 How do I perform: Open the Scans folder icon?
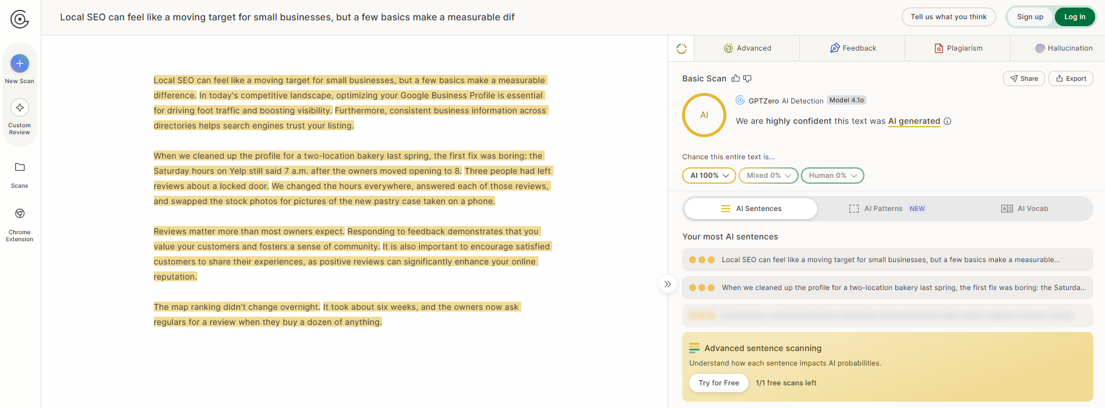coord(20,167)
